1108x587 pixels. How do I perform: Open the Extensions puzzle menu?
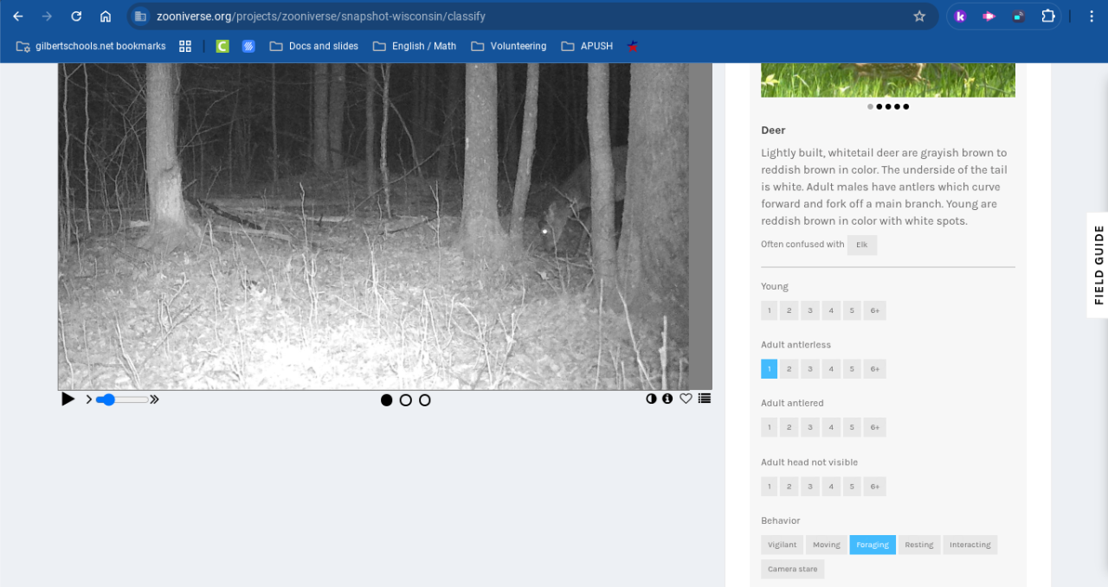1047,16
